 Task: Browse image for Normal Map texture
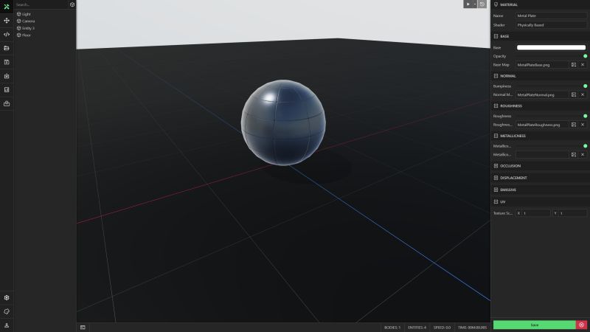click(574, 94)
